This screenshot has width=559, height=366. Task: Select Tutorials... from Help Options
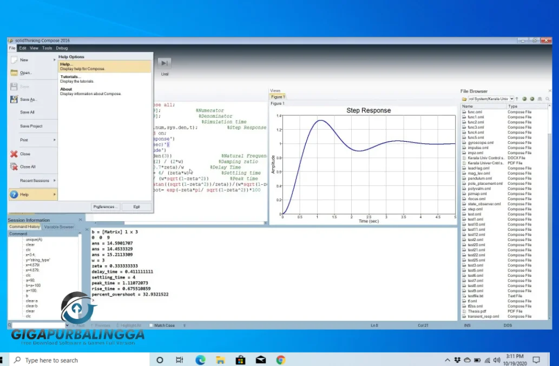pos(105,79)
